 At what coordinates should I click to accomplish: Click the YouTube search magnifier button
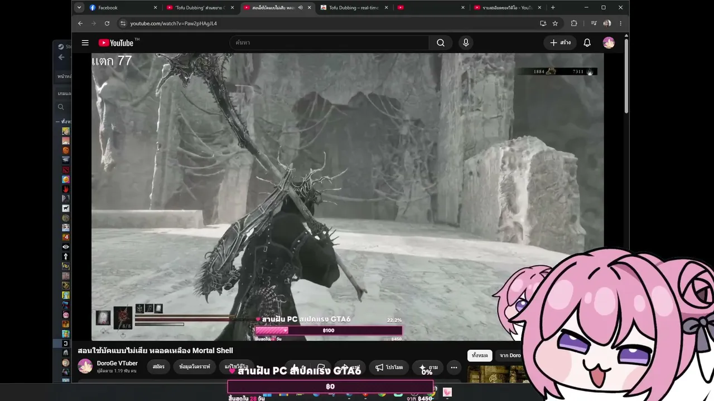pos(441,43)
